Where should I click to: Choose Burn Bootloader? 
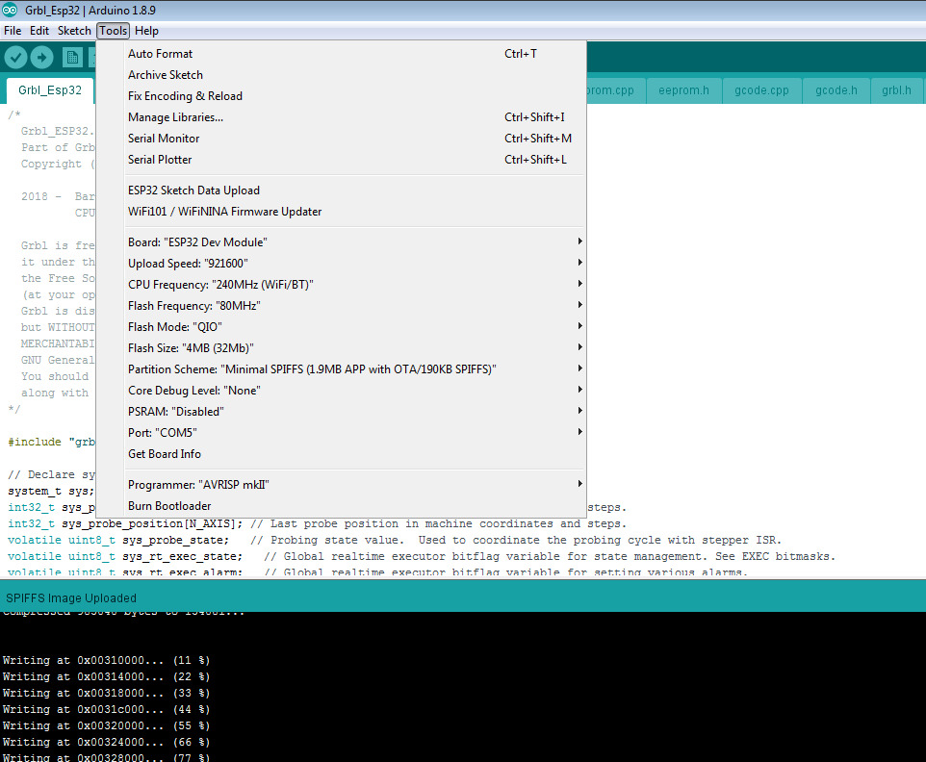click(342, 506)
